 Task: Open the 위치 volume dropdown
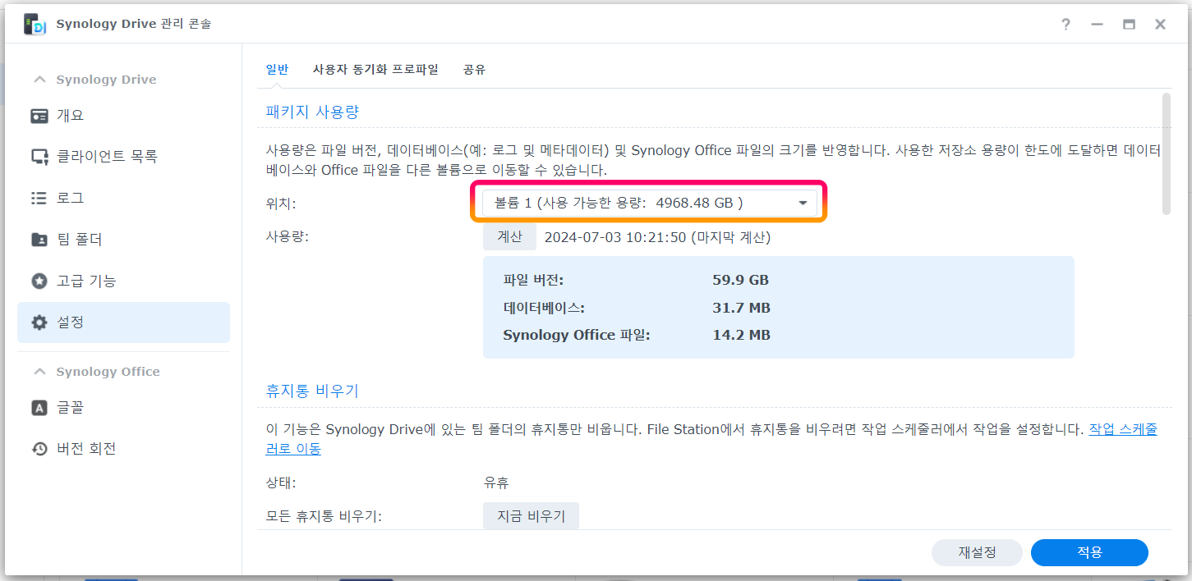(x=650, y=203)
